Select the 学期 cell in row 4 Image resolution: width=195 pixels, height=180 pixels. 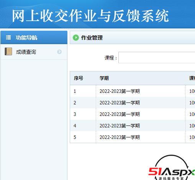(x=141, y=126)
